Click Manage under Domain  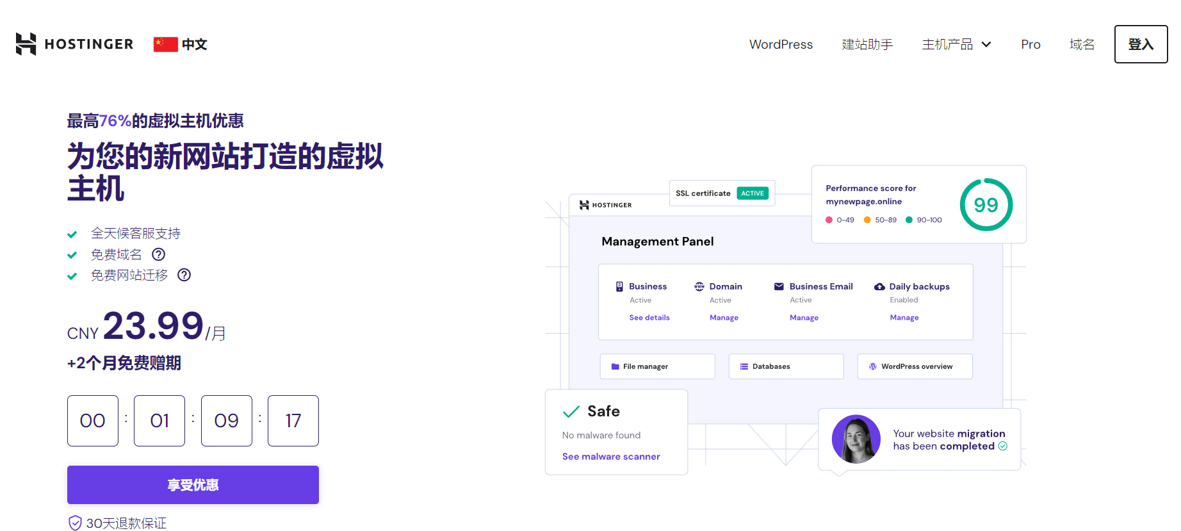pos(724,318)
